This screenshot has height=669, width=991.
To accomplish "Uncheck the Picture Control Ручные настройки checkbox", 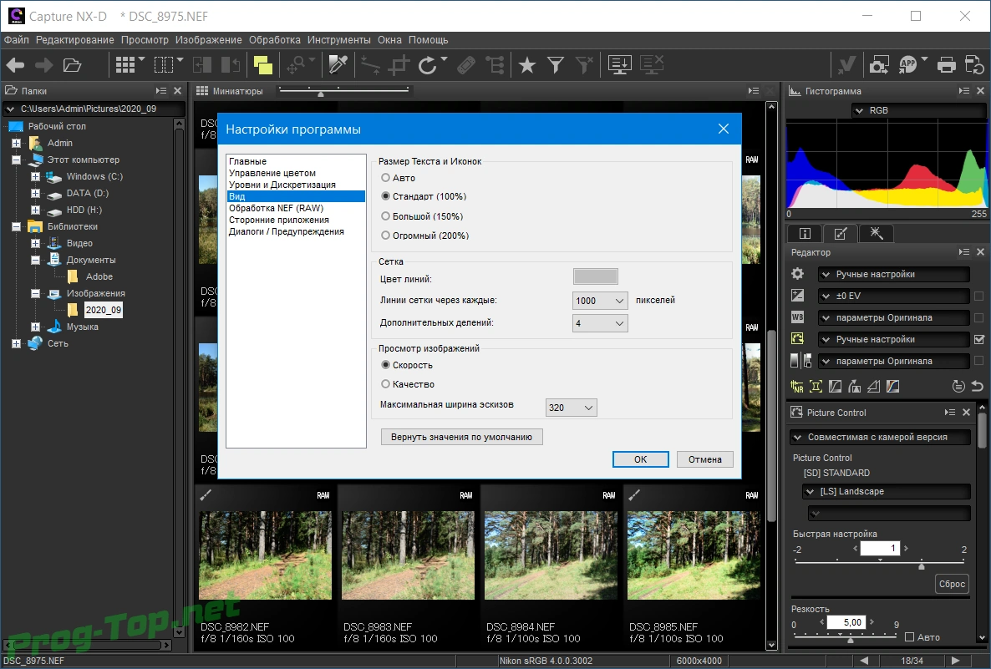I will pos(979,339).
